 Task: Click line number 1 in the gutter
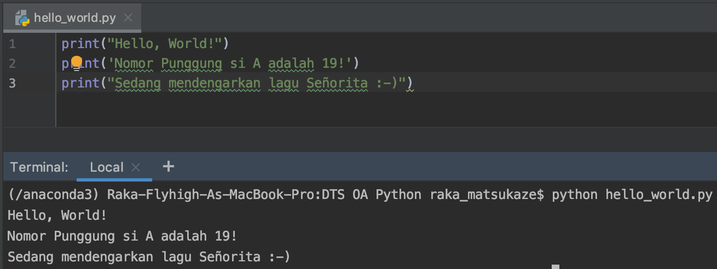point(13,44)
